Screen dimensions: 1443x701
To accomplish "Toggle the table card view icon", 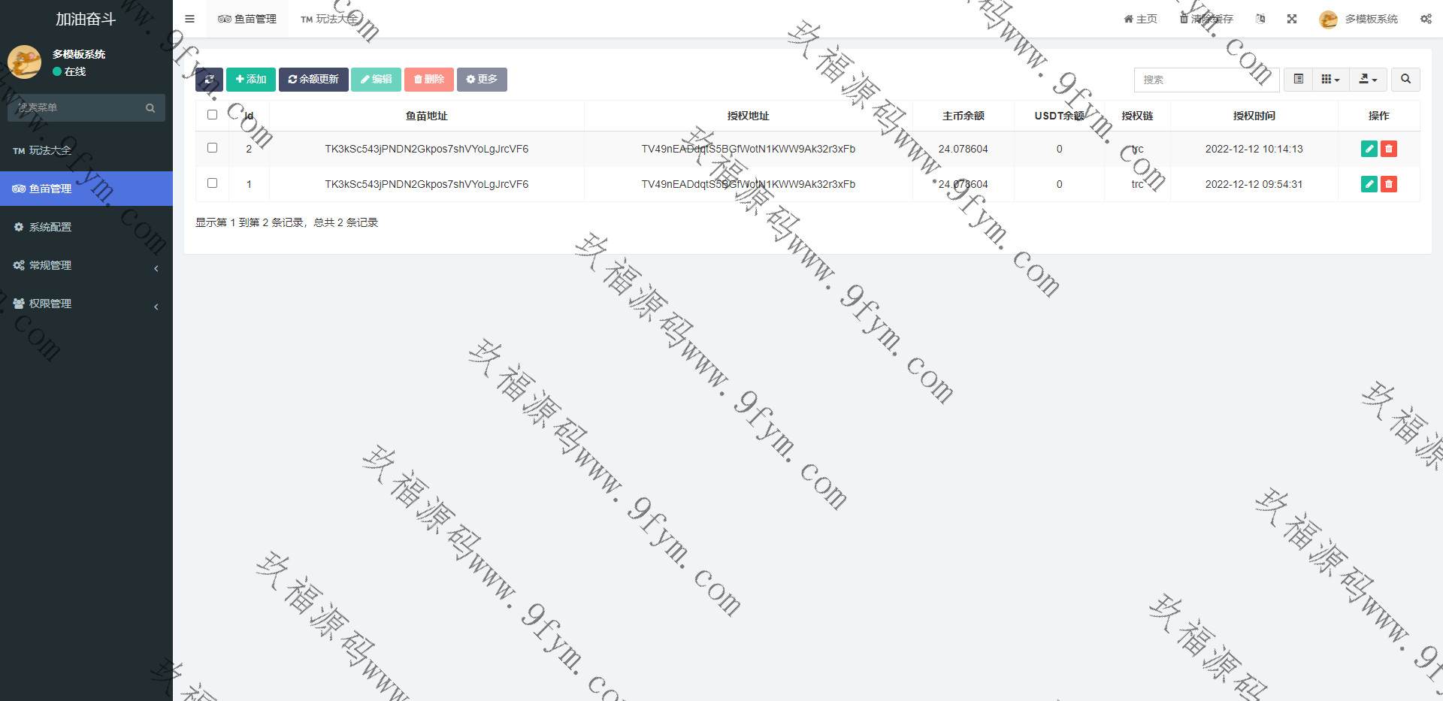I will click(x=1298, y=79).
